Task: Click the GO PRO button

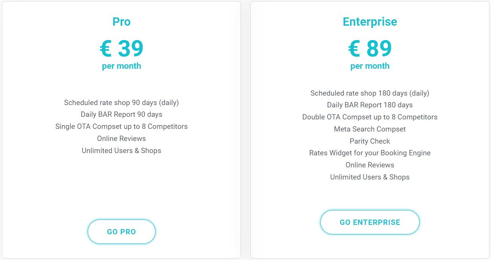Action: click(121, 232)
